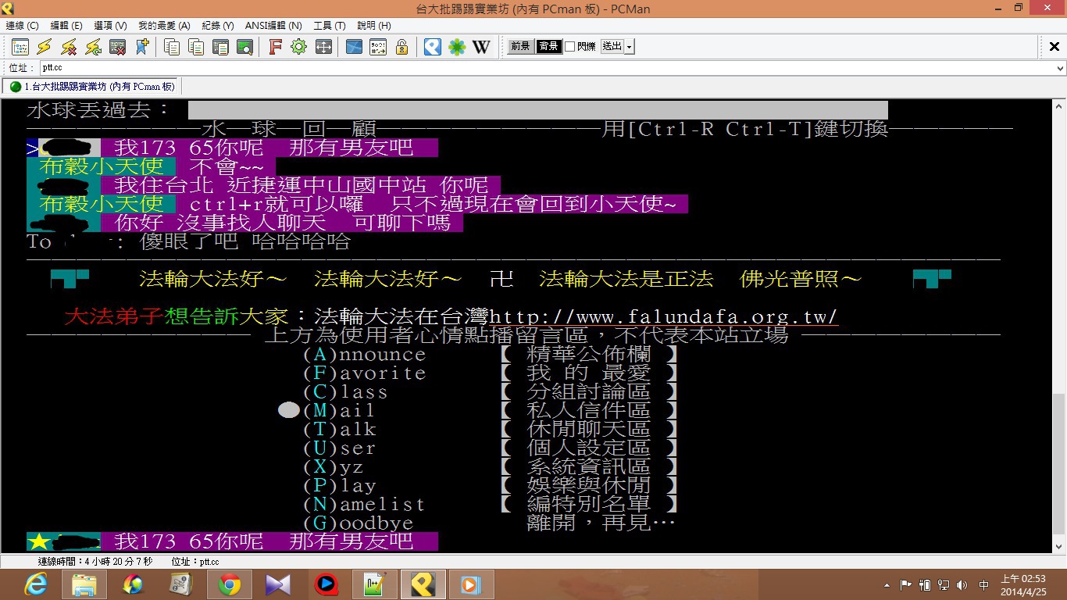Open the 說明 (H) menu
This screenshot has width=1067, height=600.
(x=373, y=26)
